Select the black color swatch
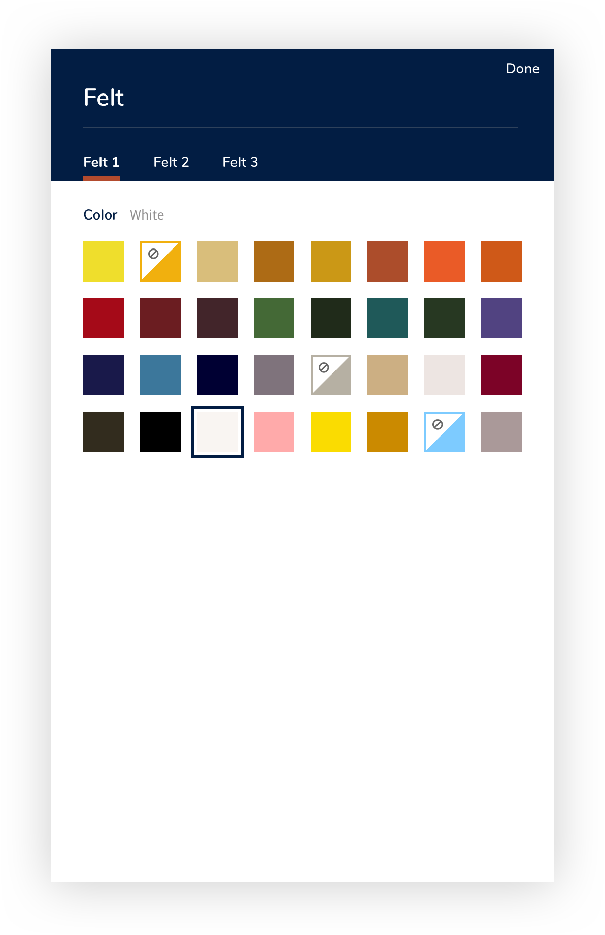 pos(160,432)
